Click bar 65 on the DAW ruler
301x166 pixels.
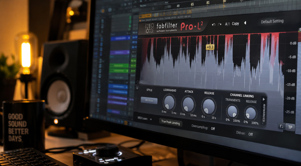click(192, 4)
